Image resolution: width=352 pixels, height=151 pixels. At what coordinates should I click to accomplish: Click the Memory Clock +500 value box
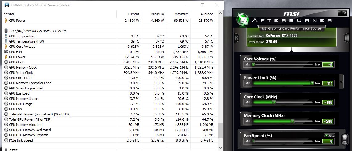click(x=328, y=121)
